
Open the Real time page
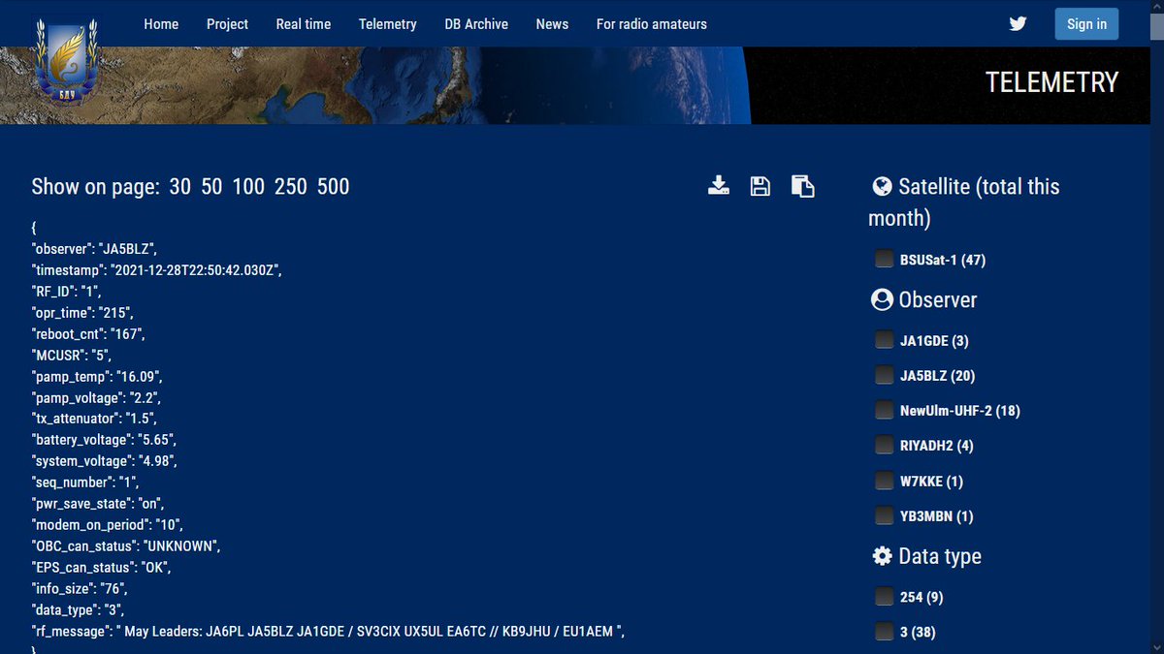pos(303,23)
